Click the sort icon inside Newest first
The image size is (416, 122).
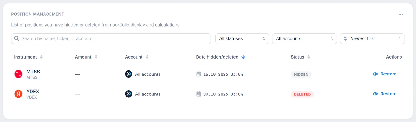[345, 38]
